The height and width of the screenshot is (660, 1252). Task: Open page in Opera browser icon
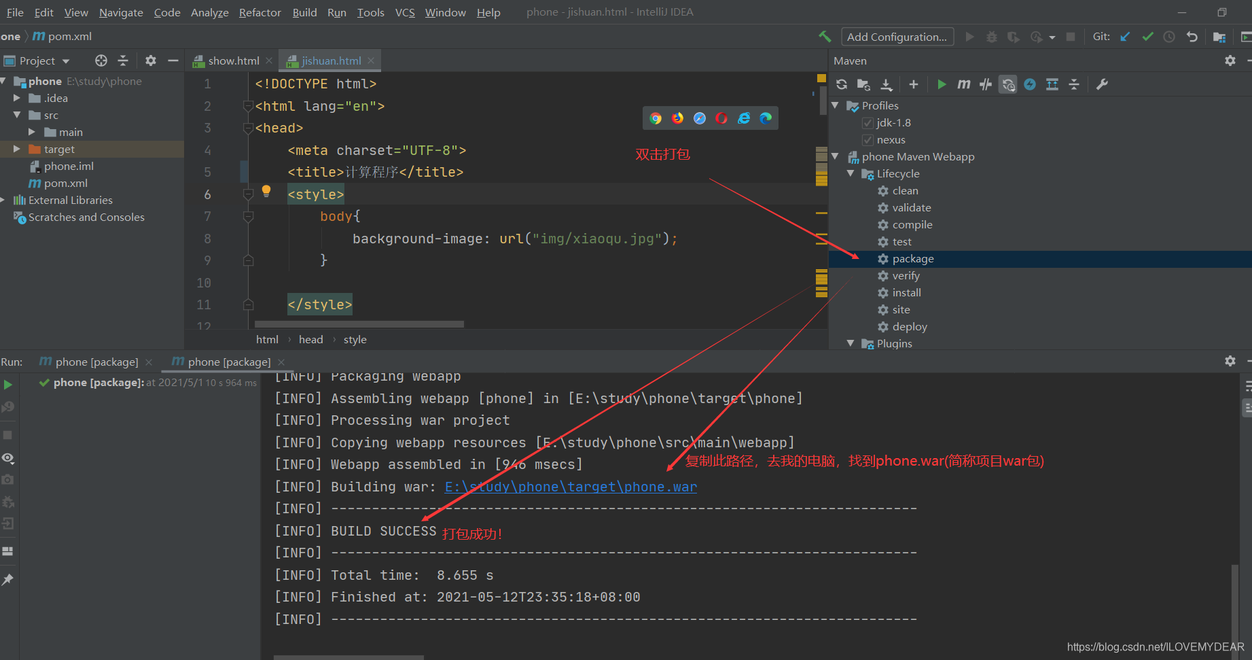click(x=721, y=118)
